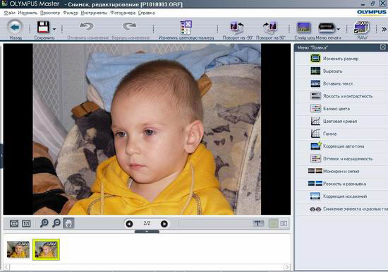Click Оттенок и насыщенность icon
The width and height of the screenshot is (388, 272).
tap(315, 159)
